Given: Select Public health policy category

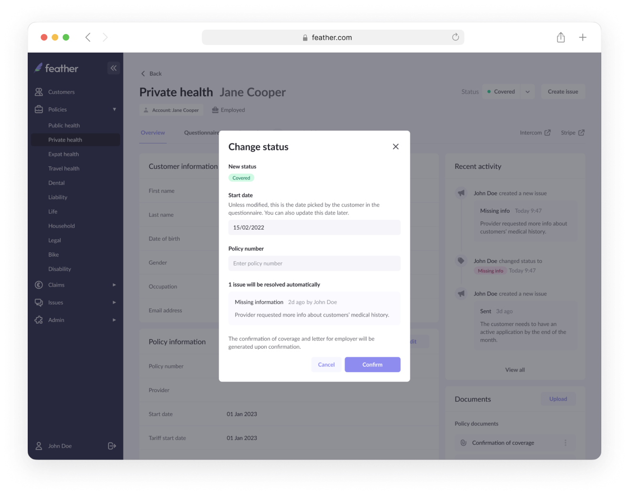Looking at the screenshot, I should pyautogui.click(x=64, y=125).
